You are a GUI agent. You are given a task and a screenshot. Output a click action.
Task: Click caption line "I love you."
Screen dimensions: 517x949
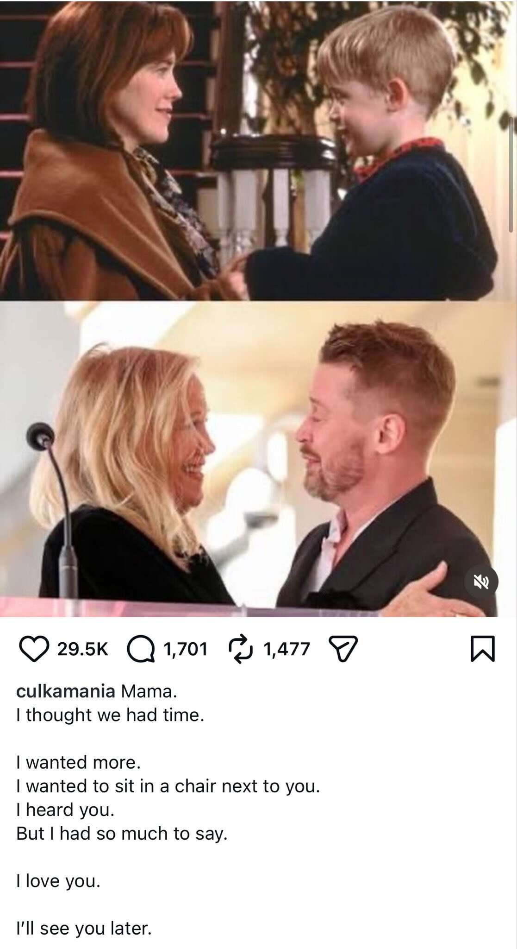pos(58,881)
